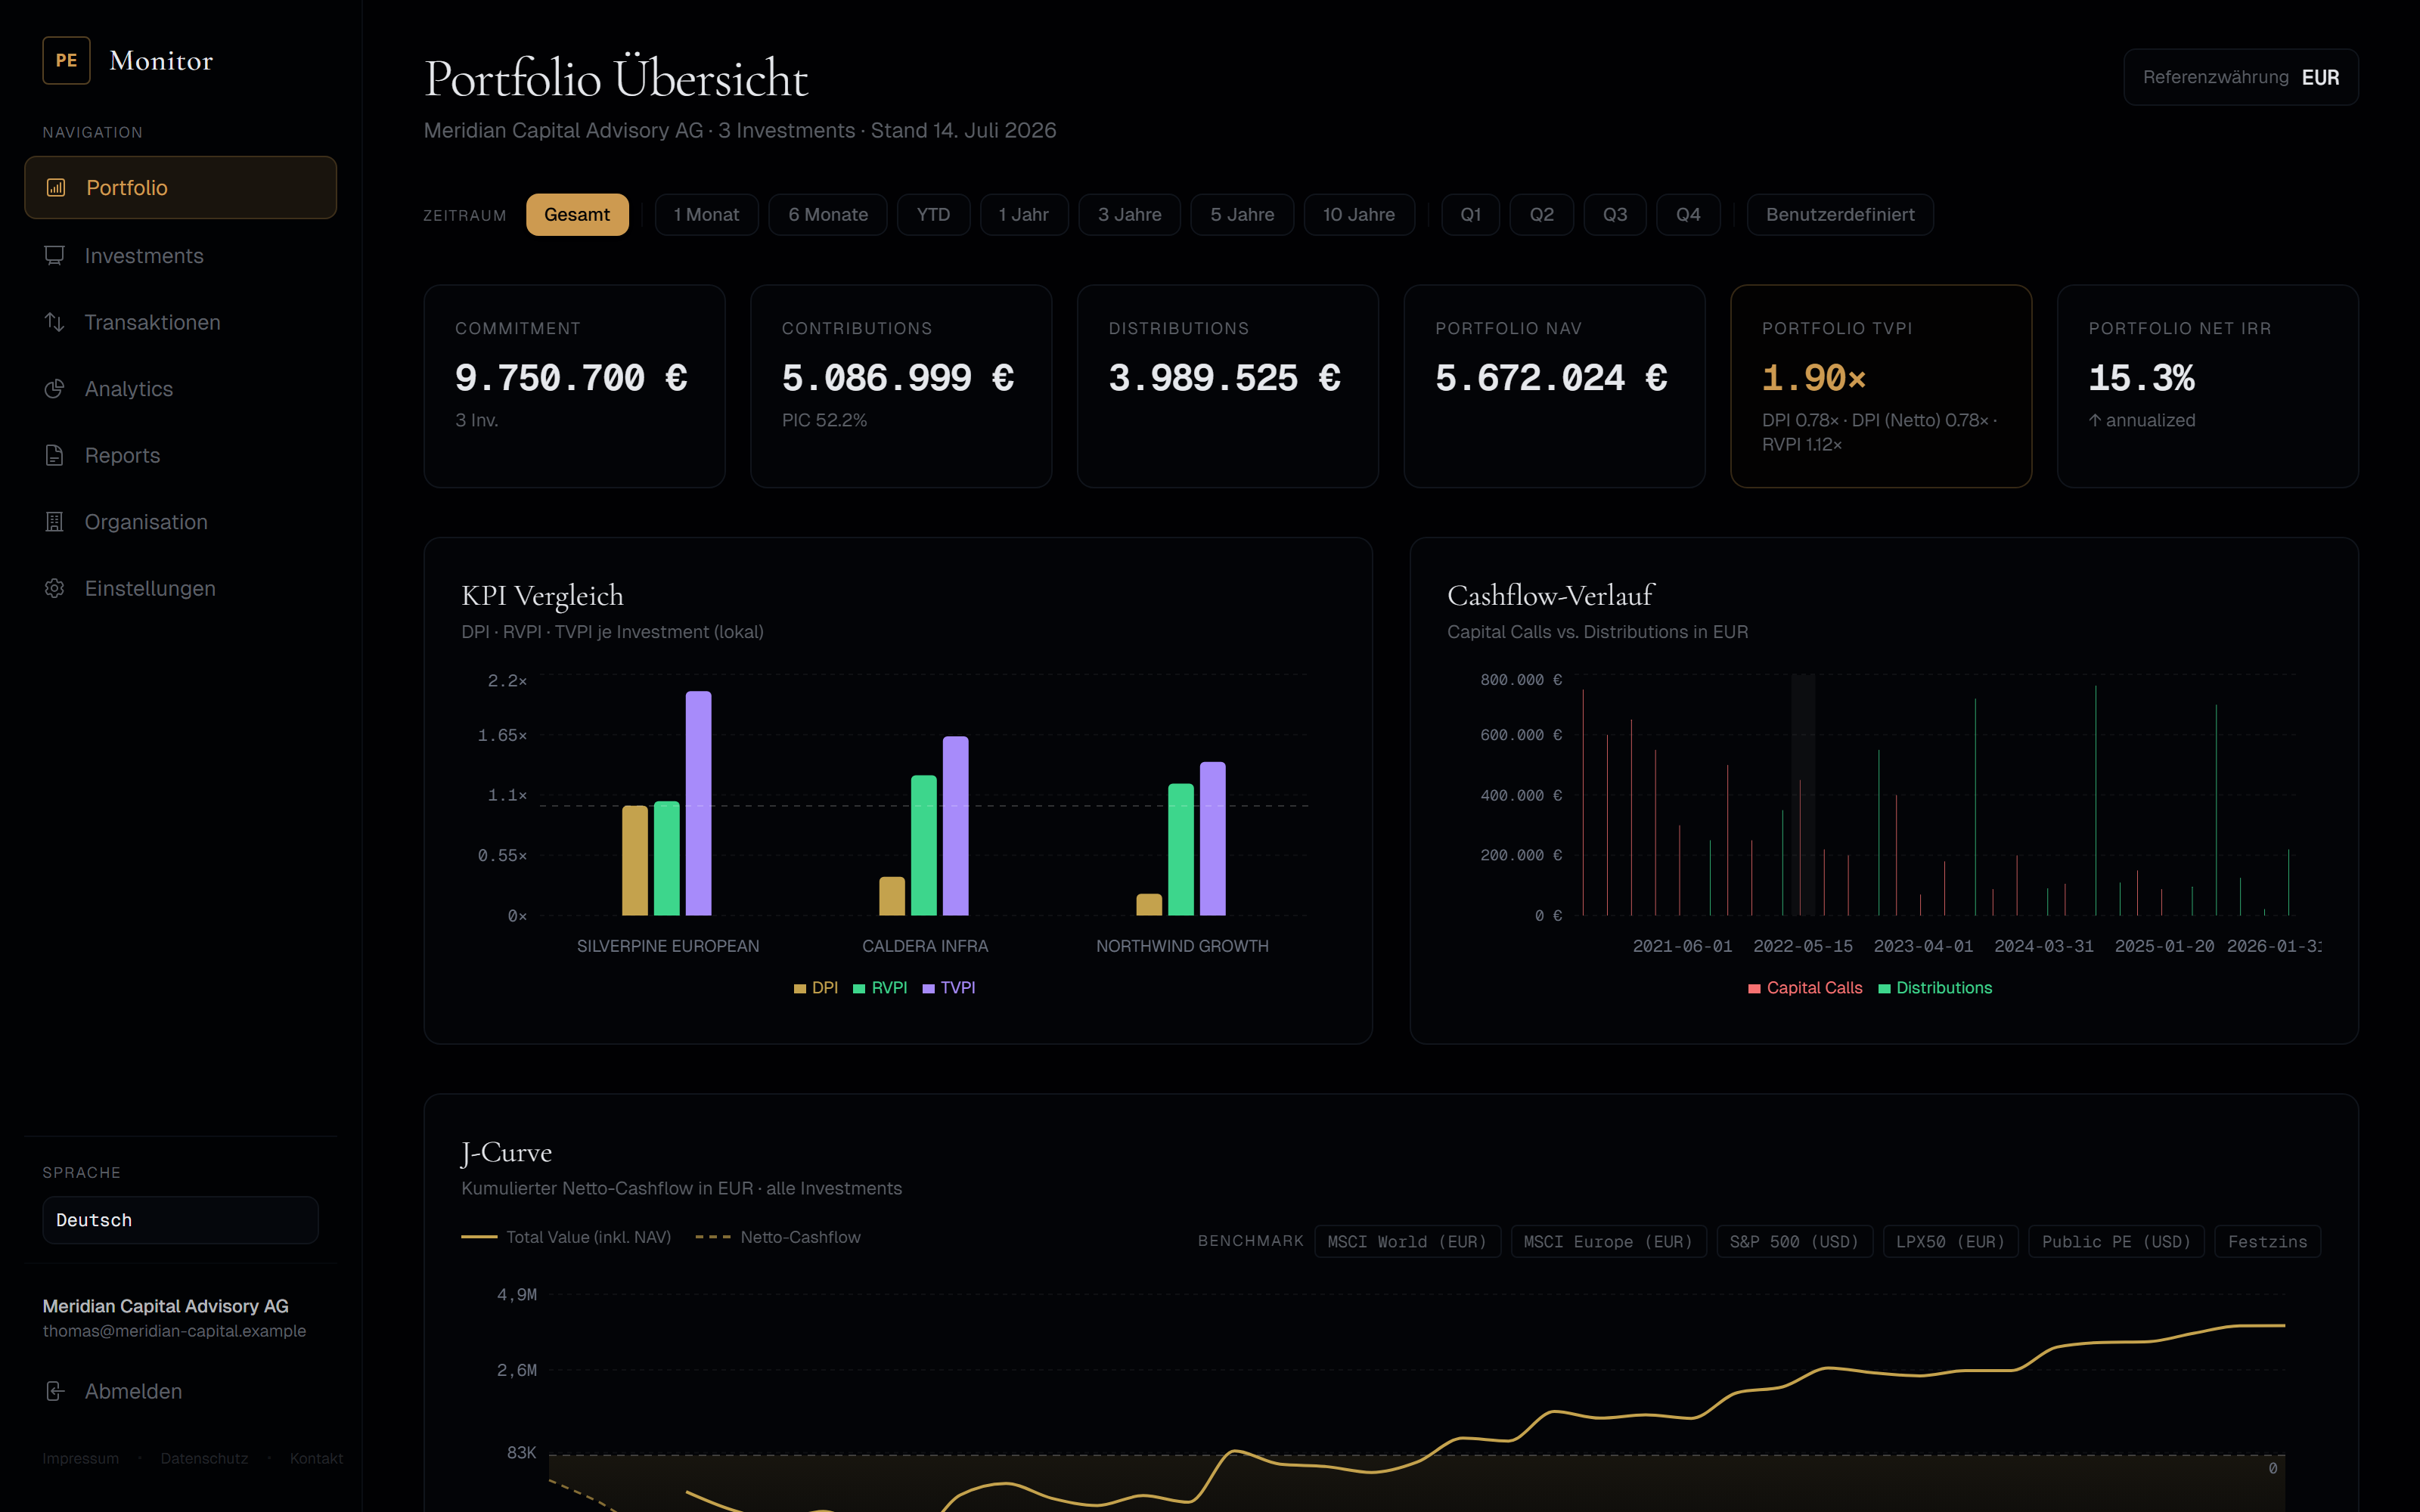2420x1512 pixels.
Task: Go to Investments page
Action: point(180,255)
